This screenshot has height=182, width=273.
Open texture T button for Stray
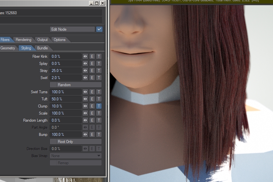[99, 71]
